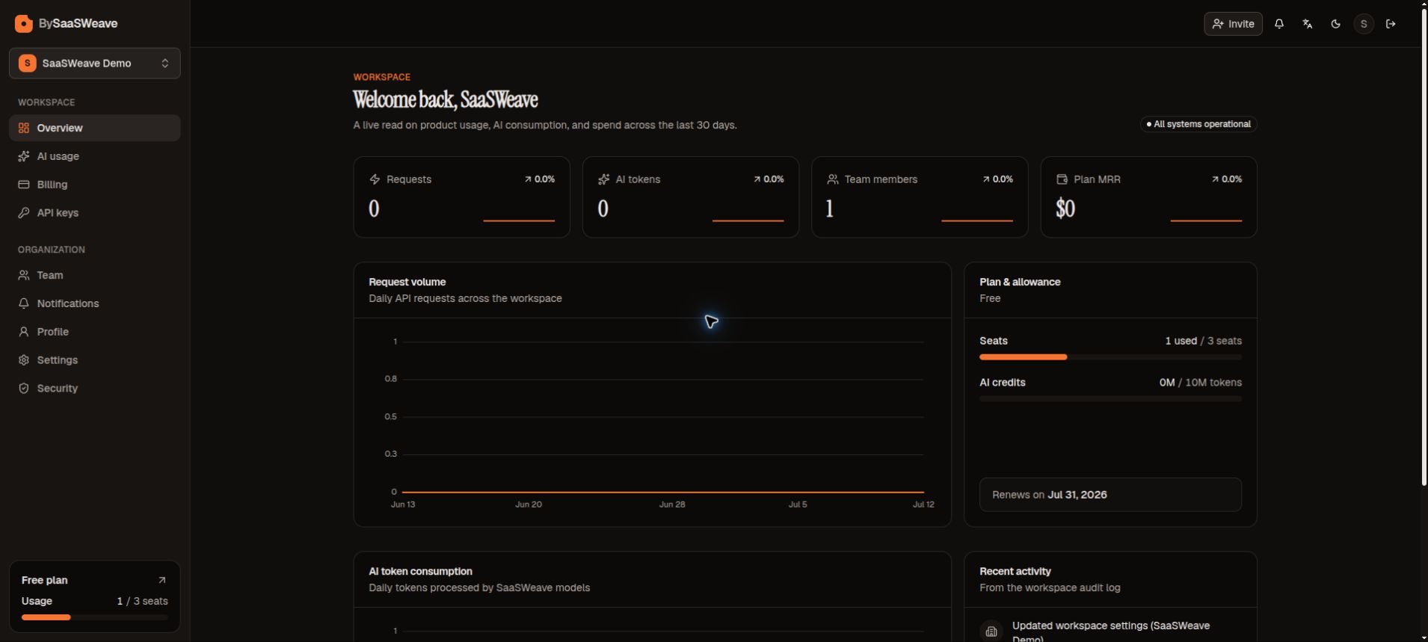1428x642 pixels.
Task: Click the All systems operational badge
Action: 1198,124
